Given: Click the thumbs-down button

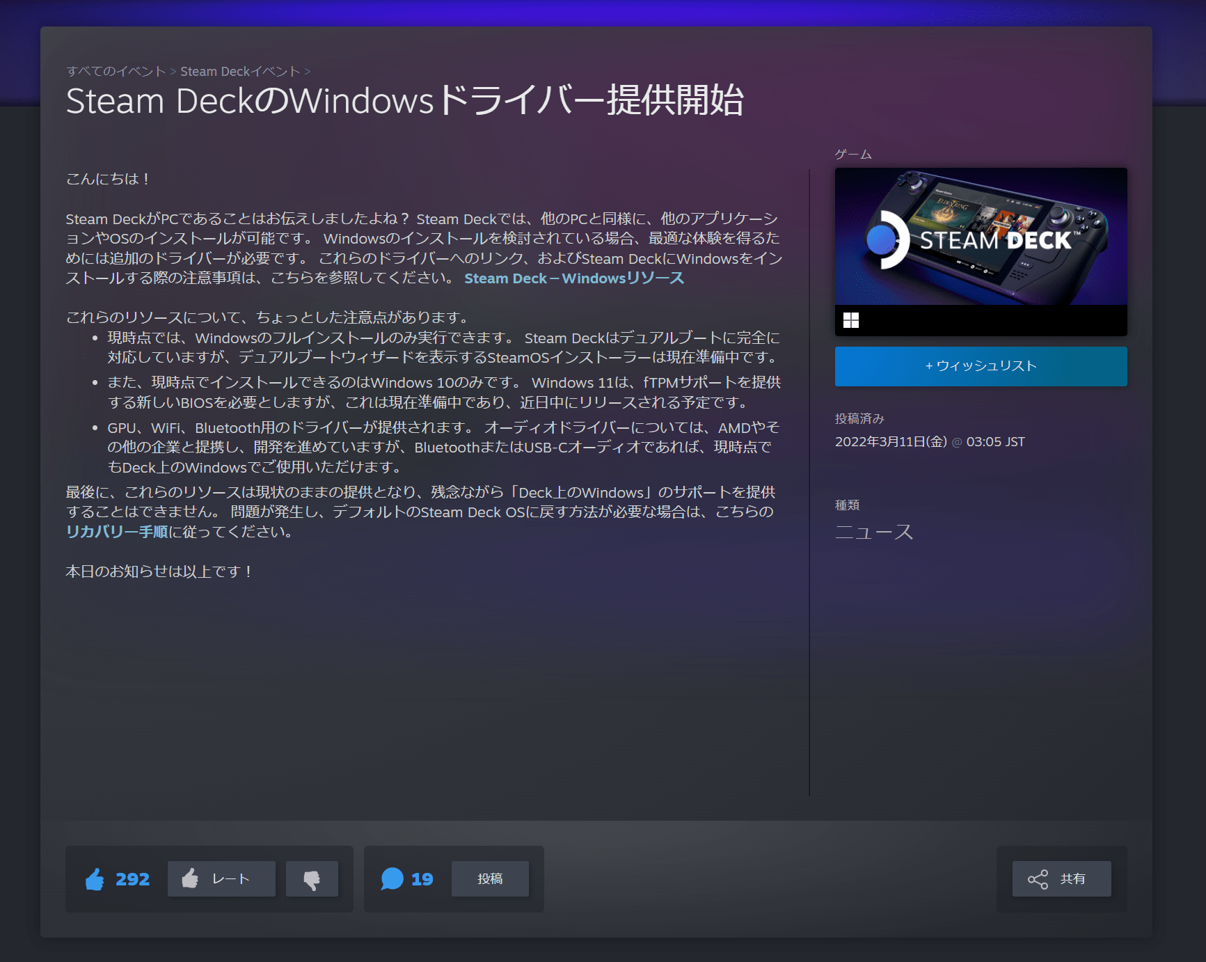Looking at the screenshot, I should tap(312, 878).
